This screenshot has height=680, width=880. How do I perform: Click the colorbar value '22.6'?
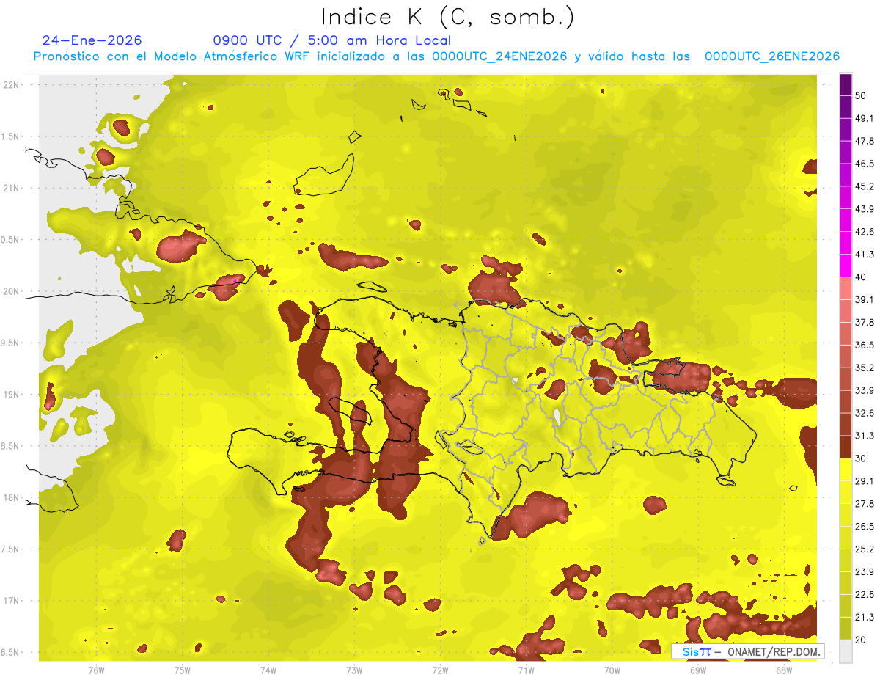864,594
